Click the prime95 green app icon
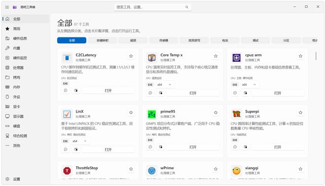Screen dimensions: 325x186 pyautogui.click(x=152, y=114)
